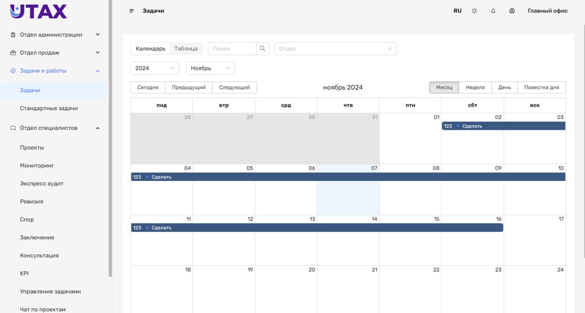Select date 24 in calendar
This screenshot has width=585, height=313.
(560, 270)
